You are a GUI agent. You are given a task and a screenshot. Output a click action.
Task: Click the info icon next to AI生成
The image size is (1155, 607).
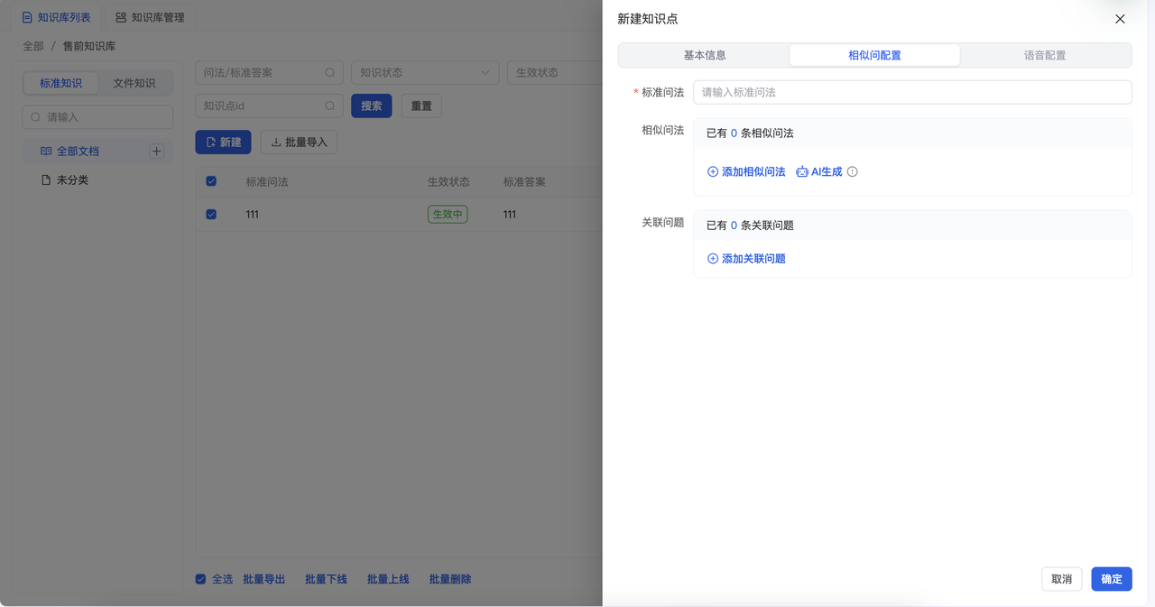[853, 171]
